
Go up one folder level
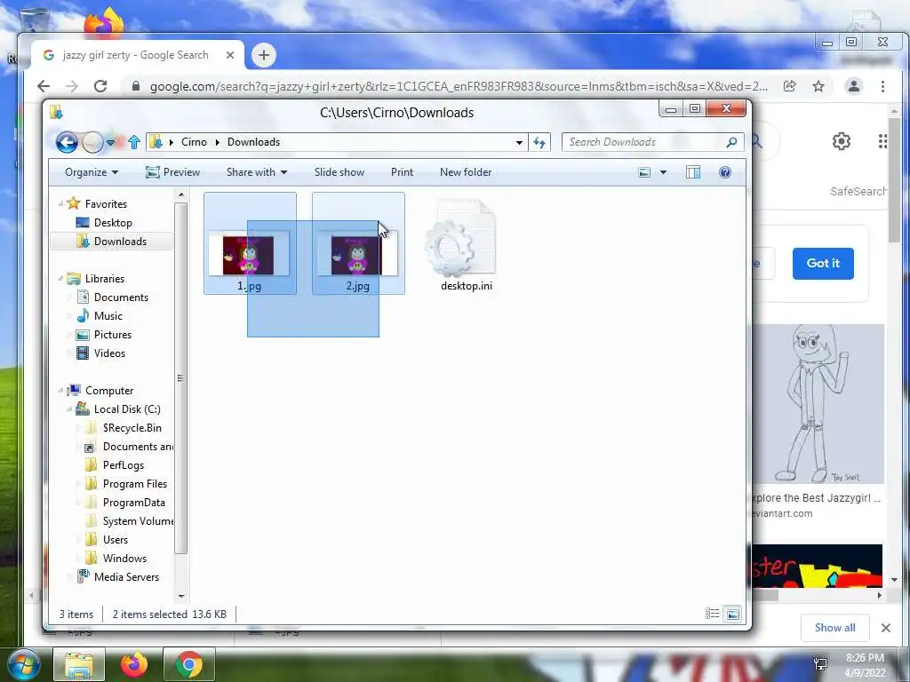[134, 142]
